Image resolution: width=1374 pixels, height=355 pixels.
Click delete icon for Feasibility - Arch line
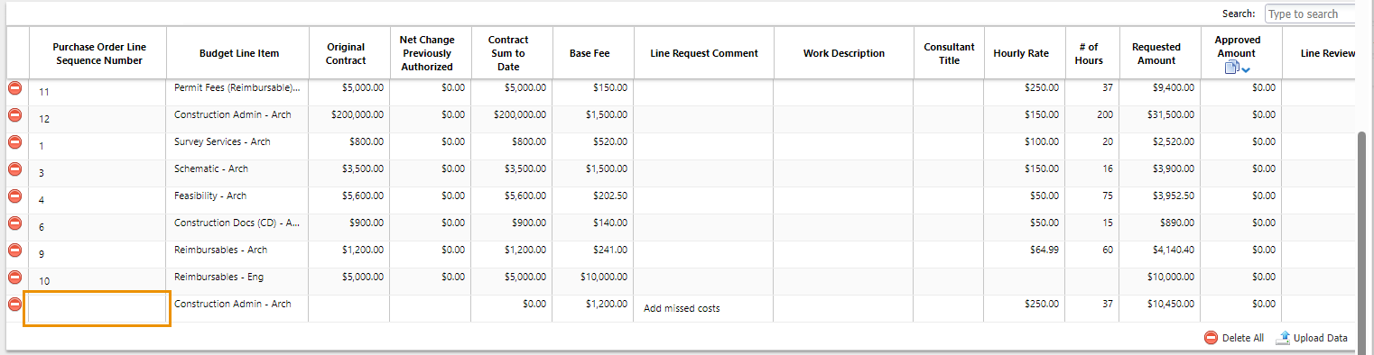pyautogui.click(x=15, y=196)
